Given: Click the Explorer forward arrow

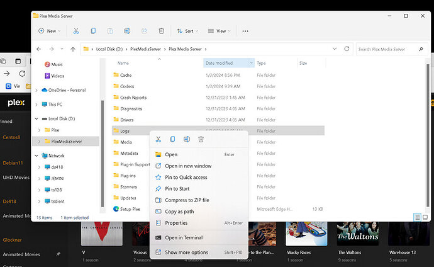Looking at the screenshot, I should pyautogui.click(x=52, y=49).
